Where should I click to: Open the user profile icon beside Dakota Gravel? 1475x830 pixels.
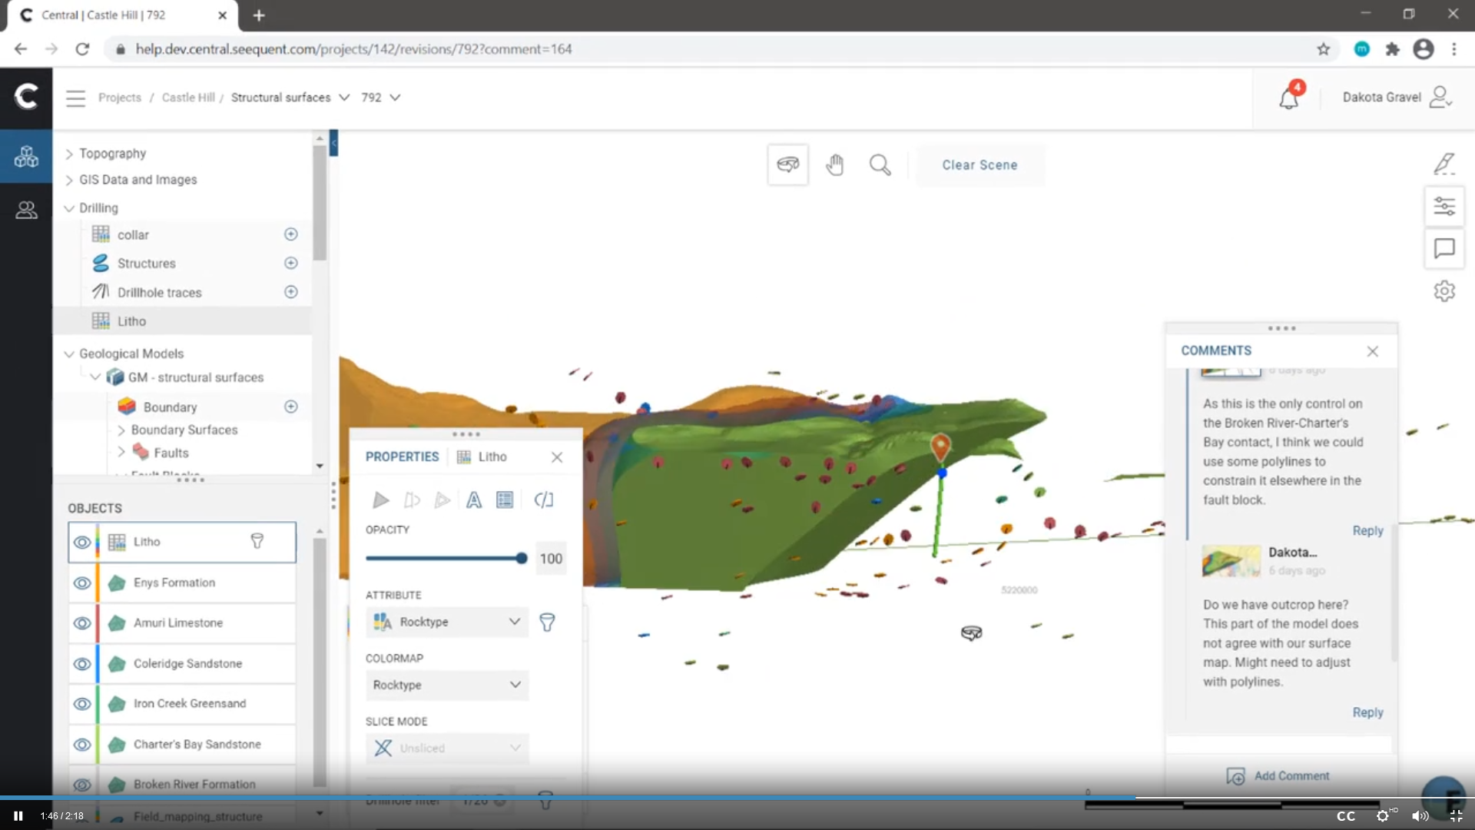[x=1441, y=97]
